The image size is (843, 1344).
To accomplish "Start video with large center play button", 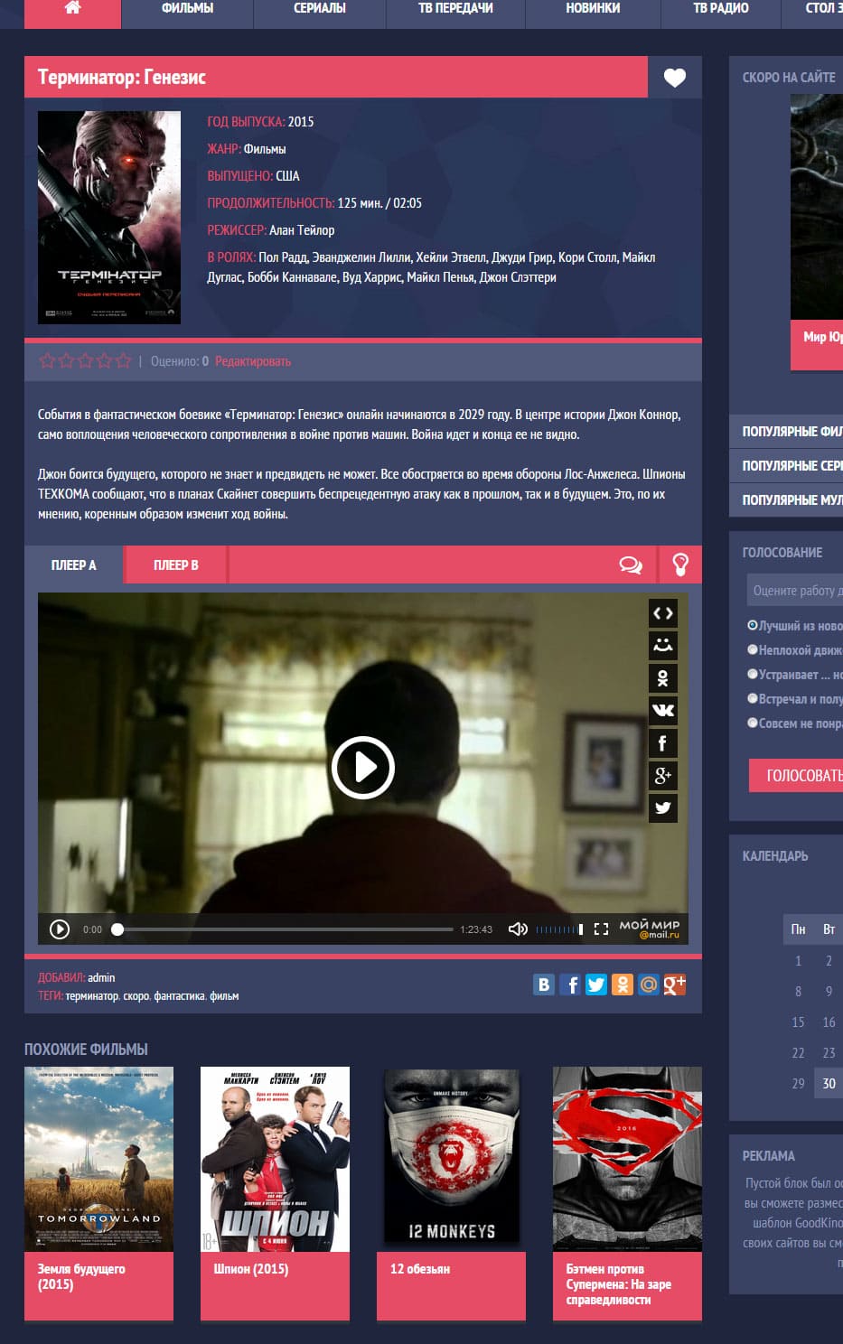I will coord(362,768).
